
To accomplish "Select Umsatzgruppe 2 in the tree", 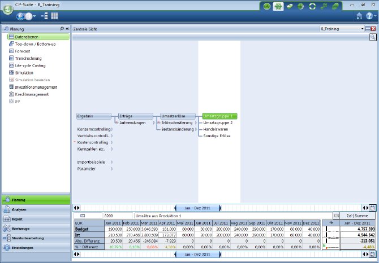I will (x=218, y=122).
